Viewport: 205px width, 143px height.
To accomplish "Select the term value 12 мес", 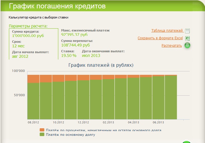I will pyautogui.click(x=18, y=46).
